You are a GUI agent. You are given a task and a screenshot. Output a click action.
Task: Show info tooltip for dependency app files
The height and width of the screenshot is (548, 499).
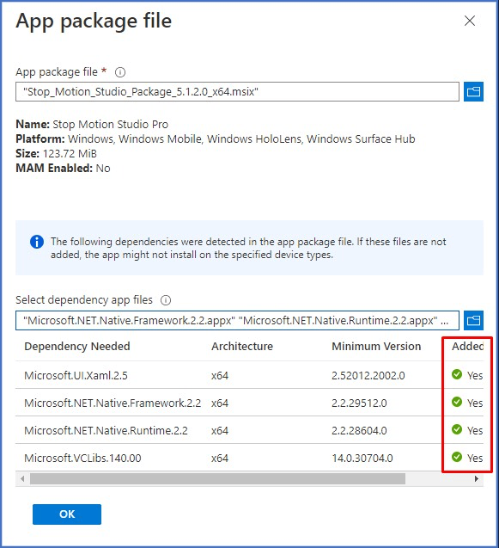point(166,300)
